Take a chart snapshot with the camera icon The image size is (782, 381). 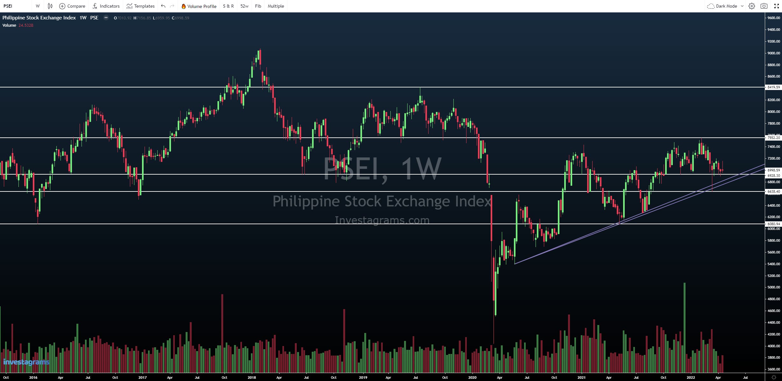pyautogui.click(x=764, y=6)
